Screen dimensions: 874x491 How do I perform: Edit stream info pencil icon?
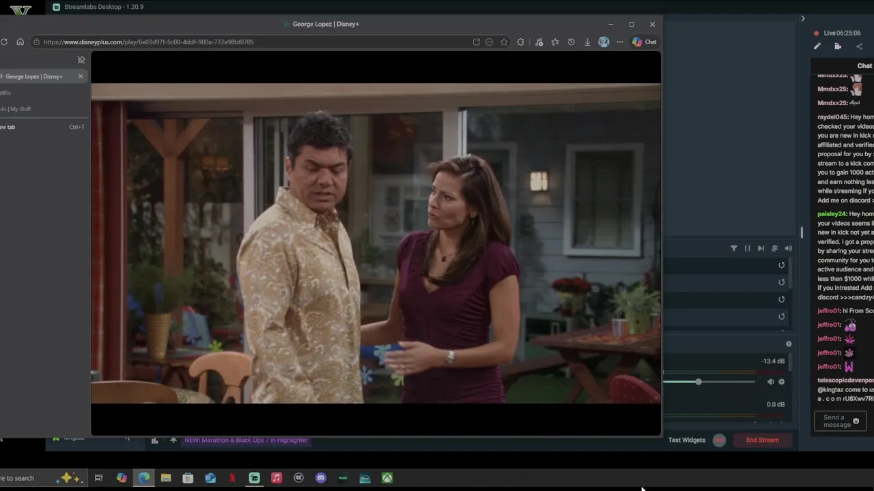coord(817,46)
